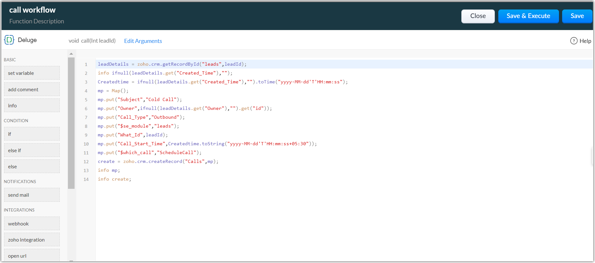Select the add comment block
Screen dimensions: 595x263
pyautogui.click(x=32, y=89)
